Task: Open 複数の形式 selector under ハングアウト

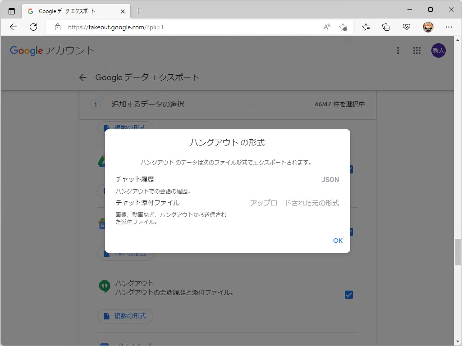Action: pyautogui.click(x=125, y=316)
